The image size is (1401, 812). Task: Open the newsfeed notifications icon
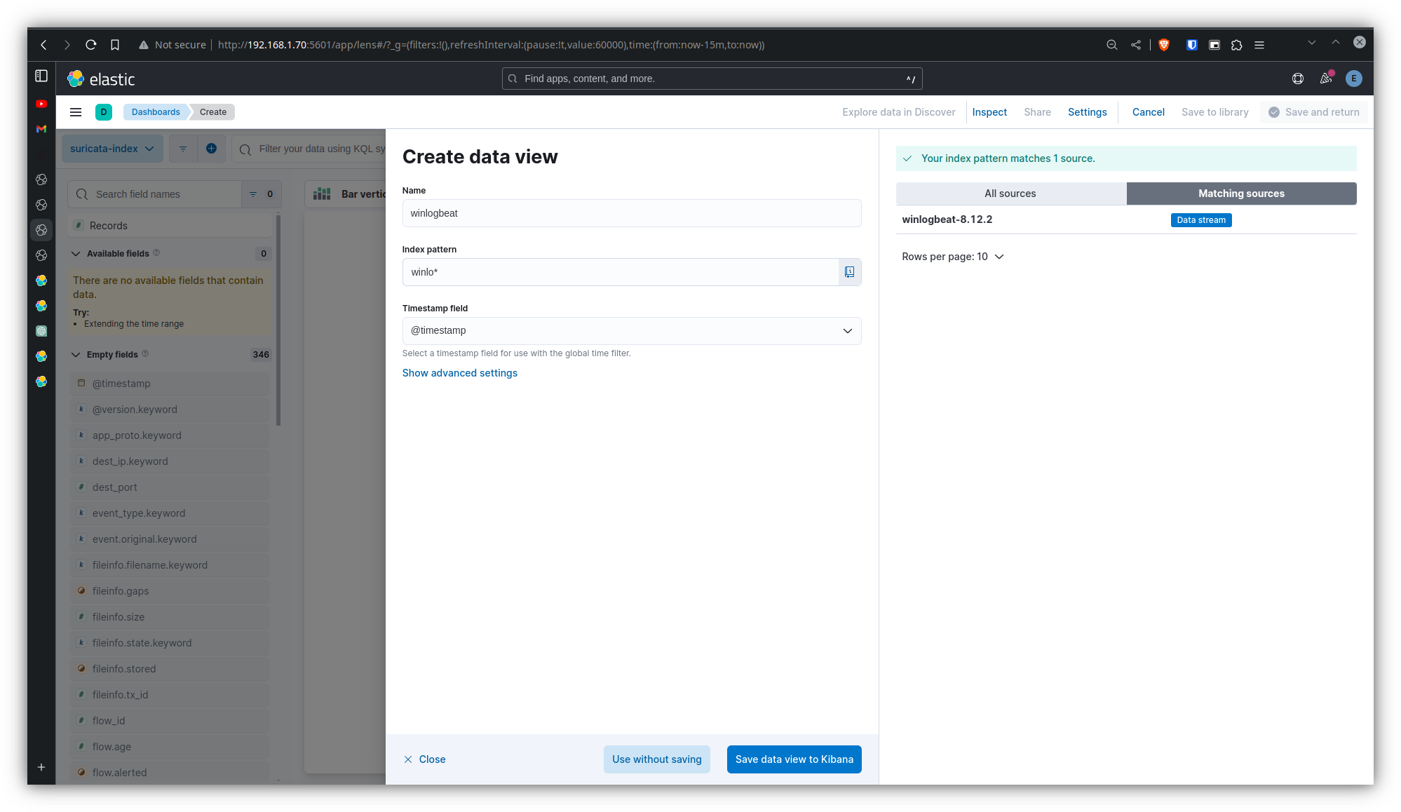click(1325, 79)
